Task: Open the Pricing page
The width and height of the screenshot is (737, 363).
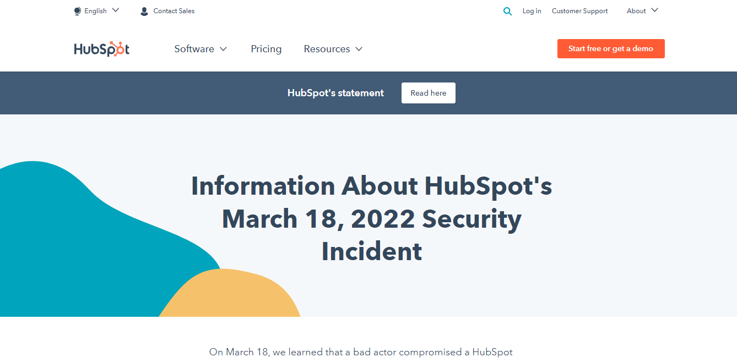Action: (266, 49)
